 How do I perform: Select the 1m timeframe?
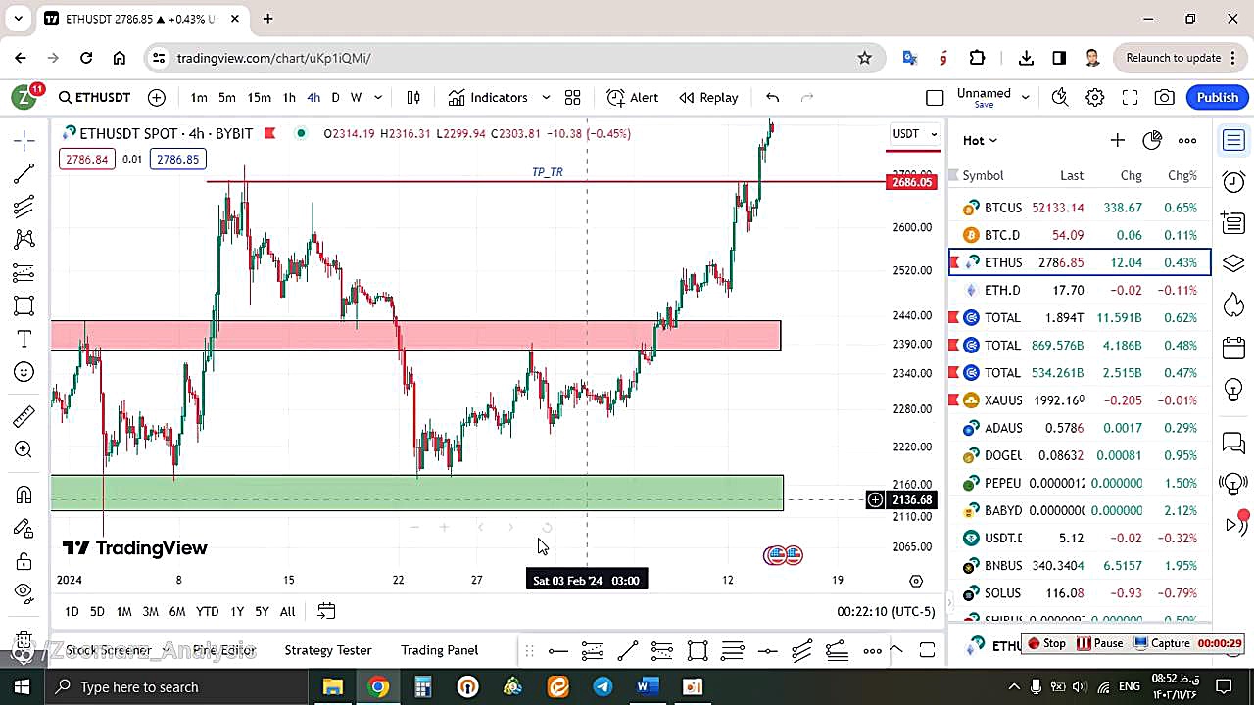tap(199, 97)
